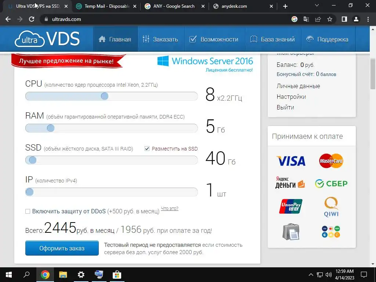The height and width of the screenshot is (282, 376).
Task: Toggle the browser side panel icon
Action: 344,19
